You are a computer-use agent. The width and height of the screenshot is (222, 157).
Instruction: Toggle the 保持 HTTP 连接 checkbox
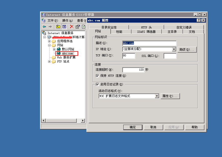click(x=97, y=76)
